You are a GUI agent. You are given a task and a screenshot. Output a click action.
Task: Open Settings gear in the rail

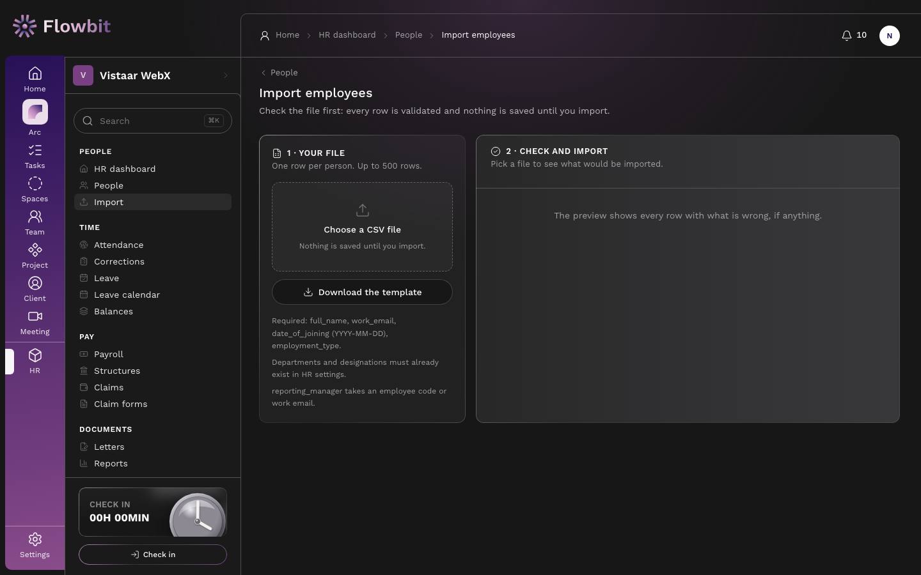[35, 546]
